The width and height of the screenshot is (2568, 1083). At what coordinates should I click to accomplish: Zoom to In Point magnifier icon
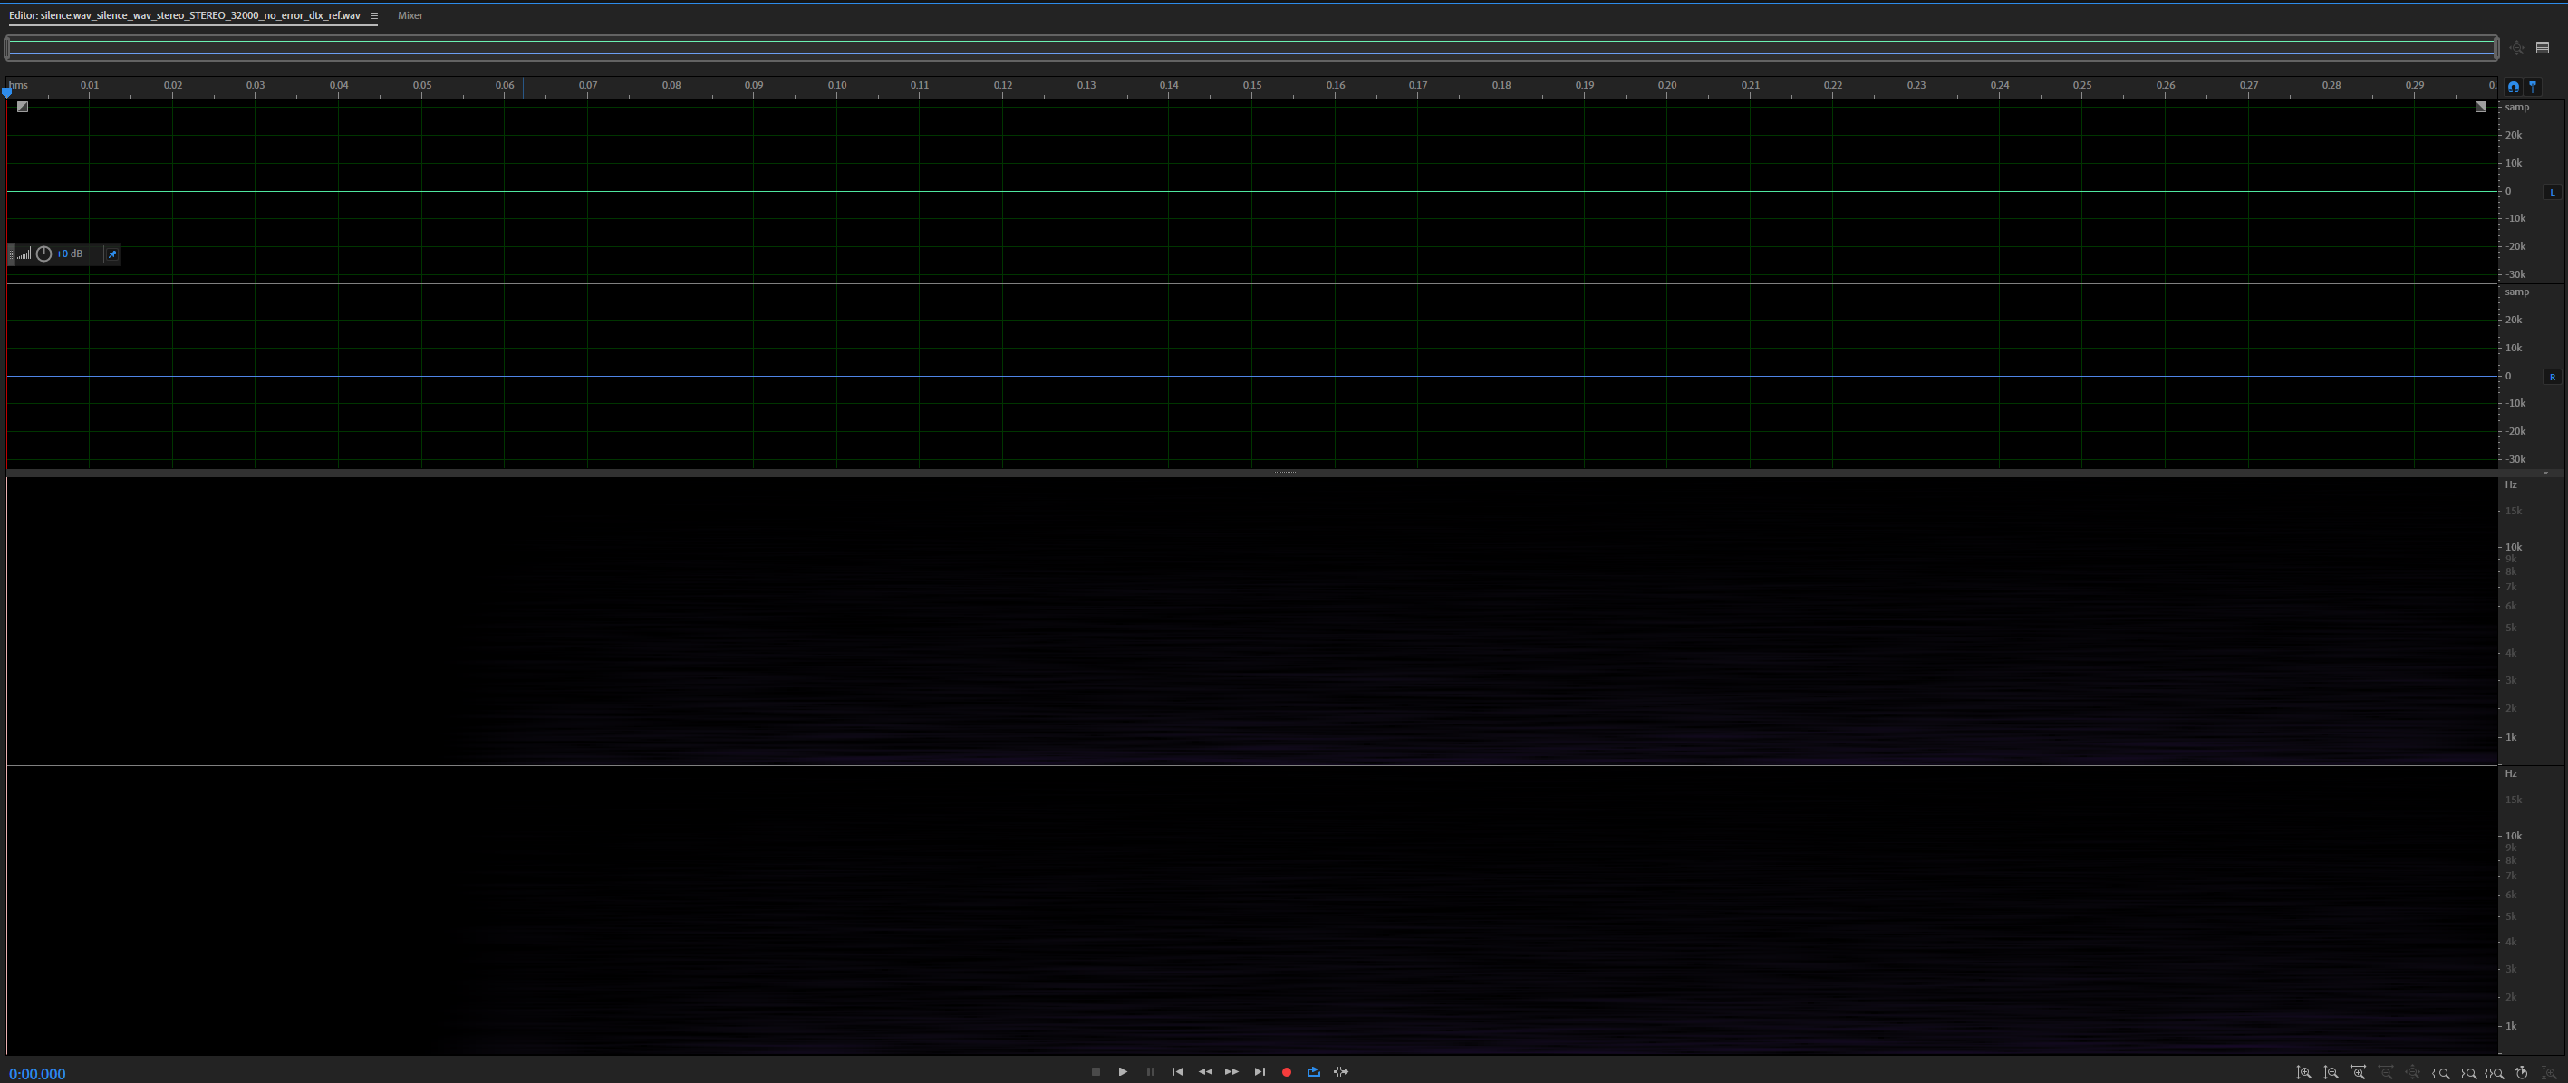[x=2441, y=1073]
